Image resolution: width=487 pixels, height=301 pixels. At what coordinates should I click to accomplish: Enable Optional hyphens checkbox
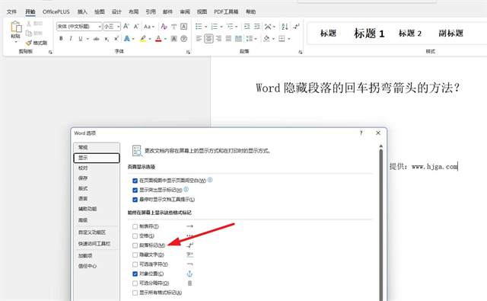click(135, 264)
